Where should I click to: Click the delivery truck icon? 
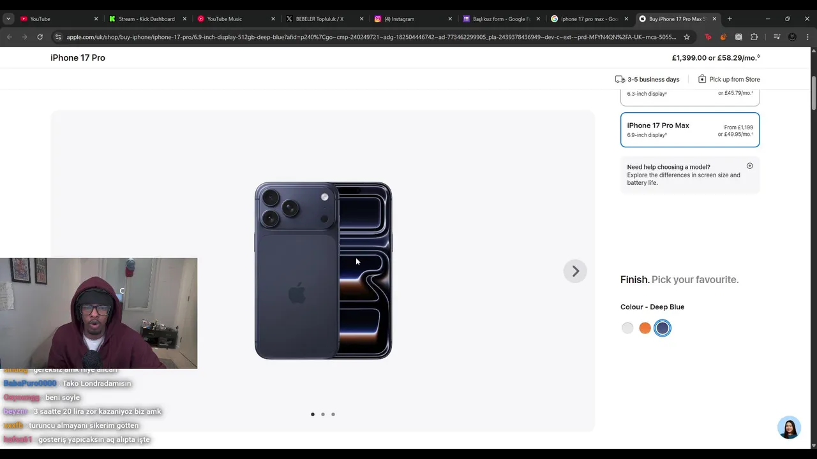pyautogui.click(x=620, y=80)
